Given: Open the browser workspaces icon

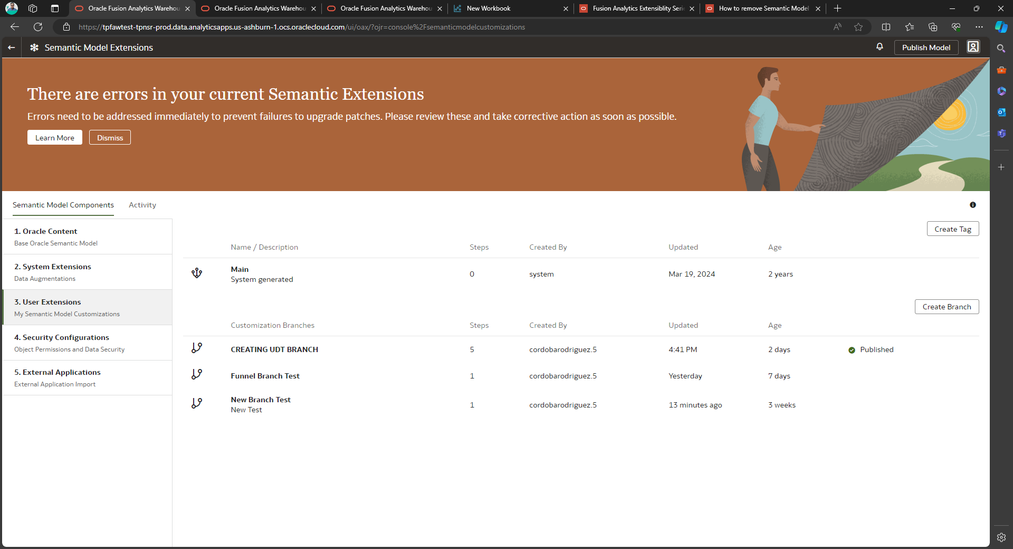Looking at the screenshot, I should point(33,8).
